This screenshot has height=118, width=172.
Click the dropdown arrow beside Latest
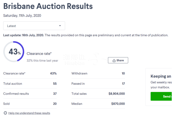point(60,26)
